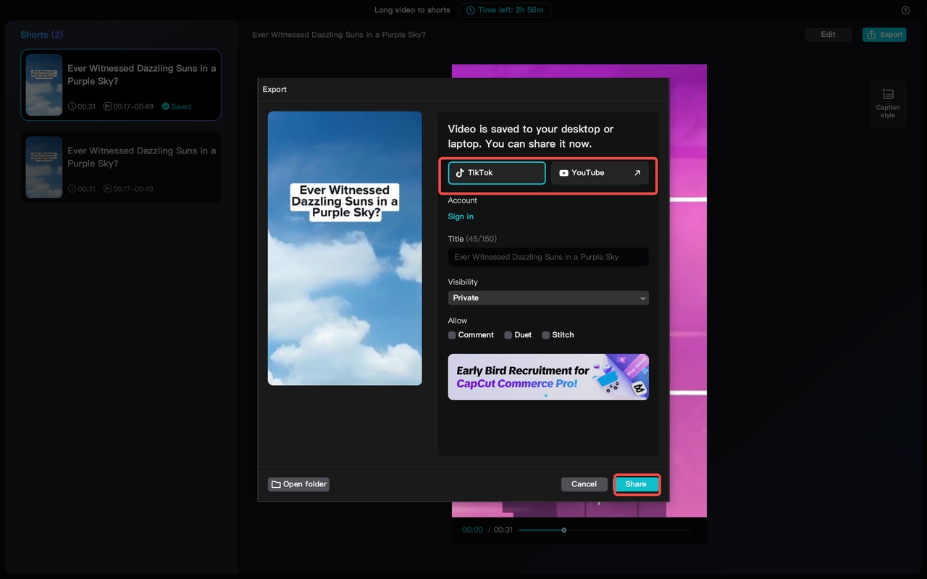Enable the Duet checkbox

[507, 335]
